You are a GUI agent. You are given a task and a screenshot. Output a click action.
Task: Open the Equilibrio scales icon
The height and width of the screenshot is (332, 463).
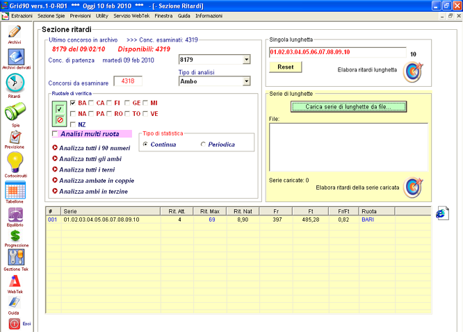[15, 215]
